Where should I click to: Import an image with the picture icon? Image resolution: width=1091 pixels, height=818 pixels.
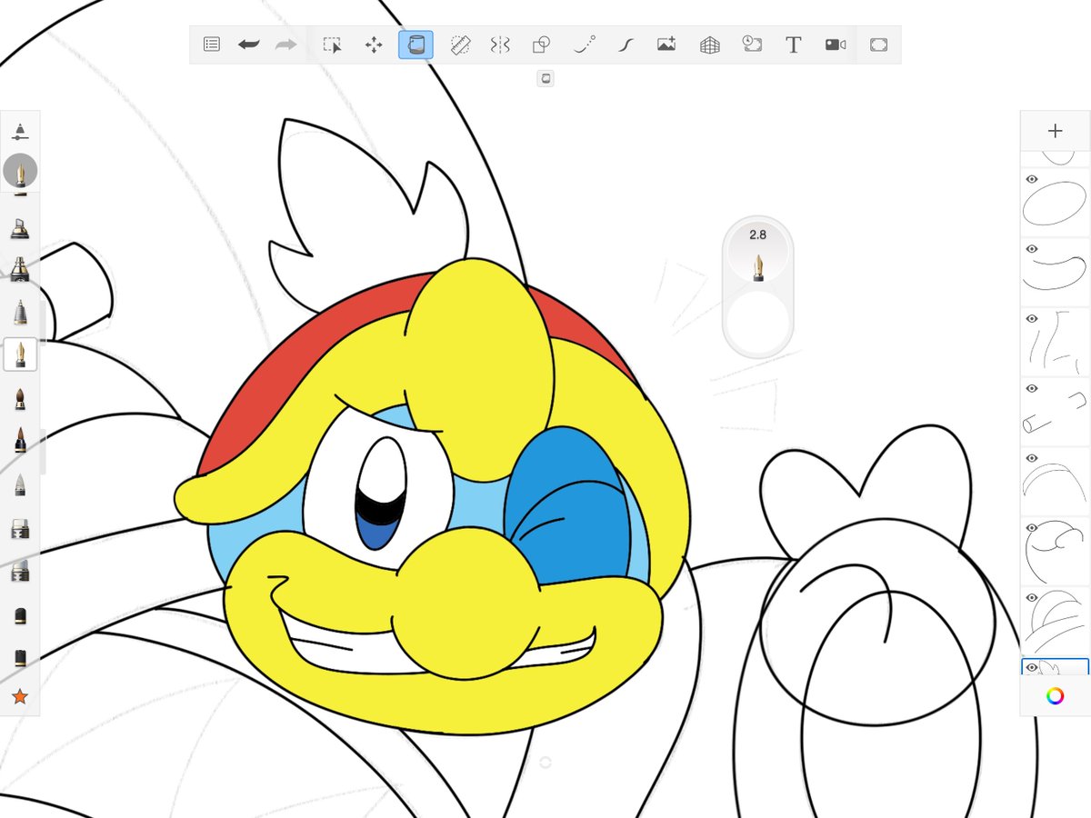pos(666,45)
